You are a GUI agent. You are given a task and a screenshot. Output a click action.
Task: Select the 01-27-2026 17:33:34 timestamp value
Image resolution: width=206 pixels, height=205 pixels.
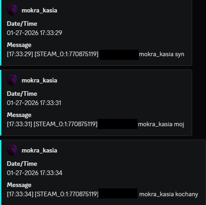[35, 173]
